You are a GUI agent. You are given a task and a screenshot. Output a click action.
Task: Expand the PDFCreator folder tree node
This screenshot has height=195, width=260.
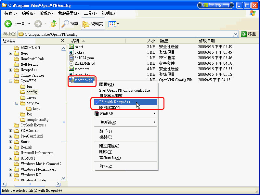click(11, 131)
